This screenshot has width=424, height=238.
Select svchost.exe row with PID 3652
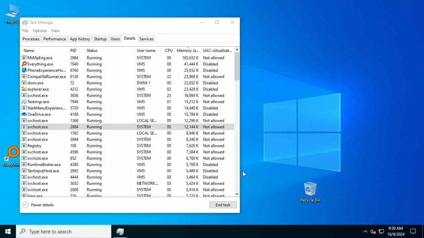(128, 183)
